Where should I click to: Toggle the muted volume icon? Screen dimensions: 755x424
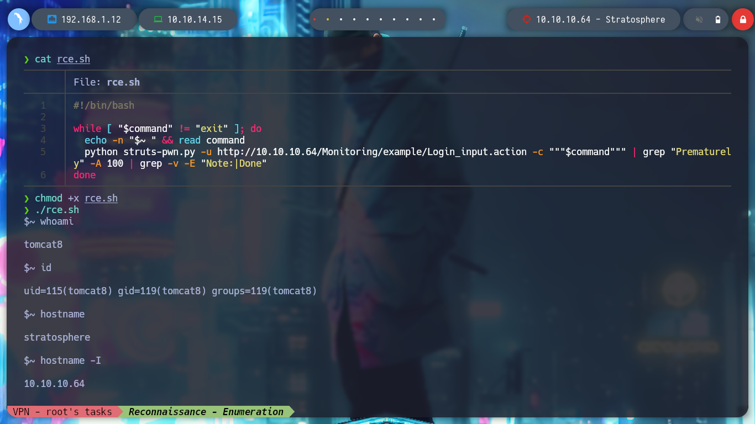[x=699, y=19]
